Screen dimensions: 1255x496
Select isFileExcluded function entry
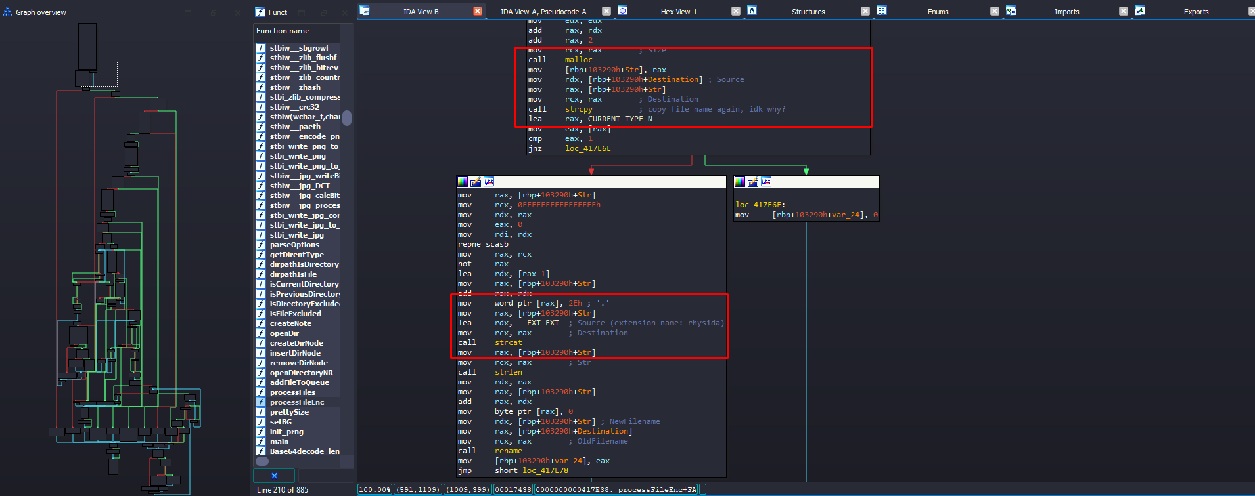(296, 314)
